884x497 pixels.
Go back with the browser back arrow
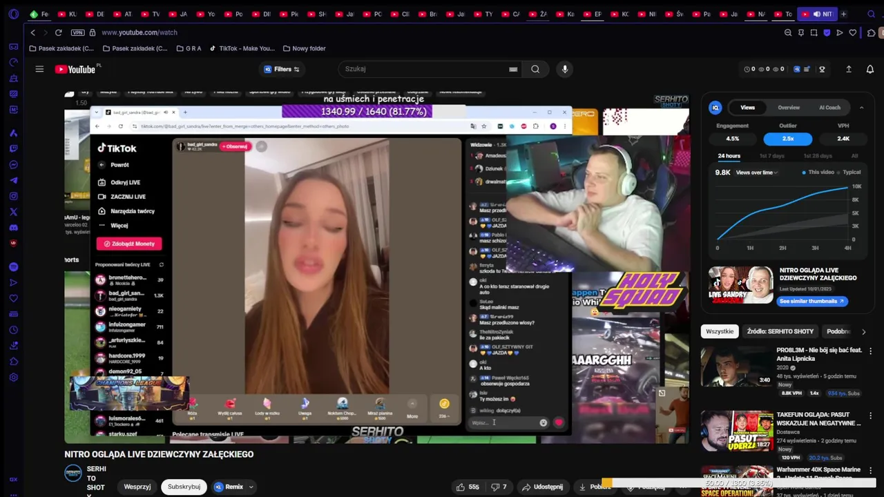click(x=32, y=32)
